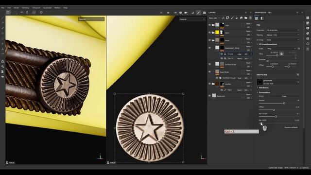Screen dimensions: 311x175
Task: Open the Projection dropdown in Fill properties
Action: click(283, 30)
